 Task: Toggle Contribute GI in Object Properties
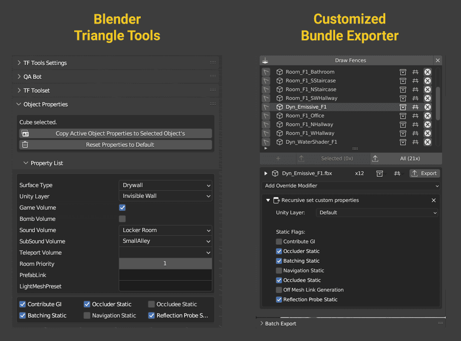pyautogui.click(x=23, y=304)
